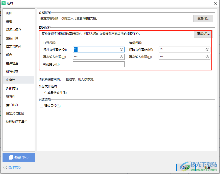Show the modify file password via eye icon
This screenshot has height=174, width=220.
207,49
